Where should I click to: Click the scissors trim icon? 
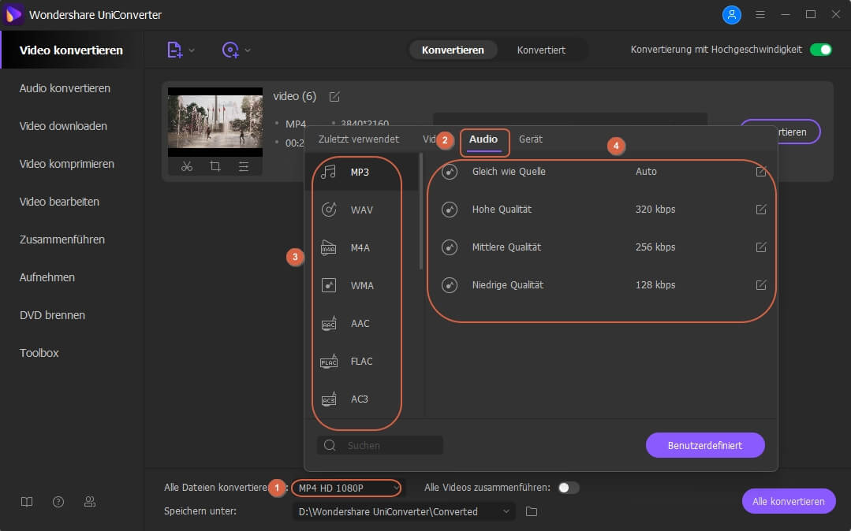(187, 166)
